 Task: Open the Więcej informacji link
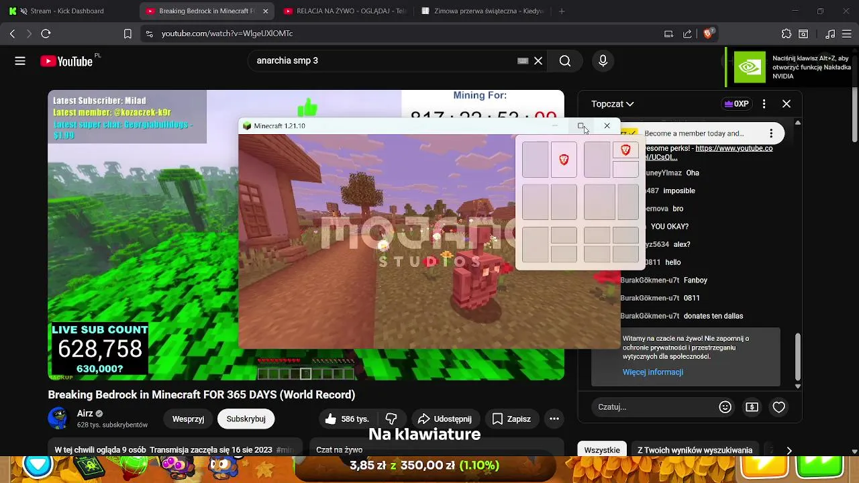coord(653,372)
